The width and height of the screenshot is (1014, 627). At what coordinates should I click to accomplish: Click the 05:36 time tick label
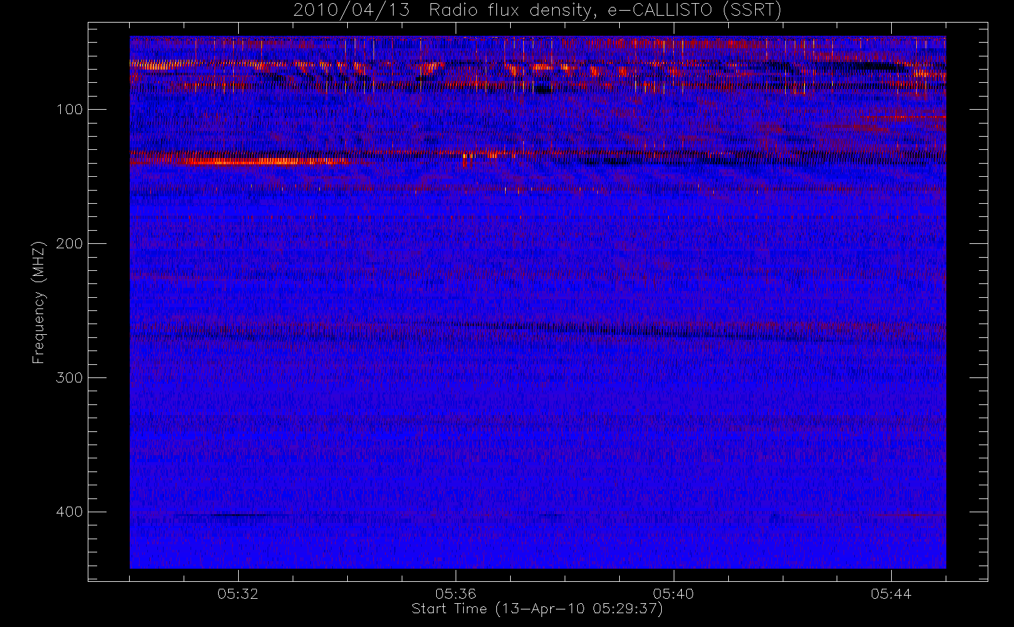(456, 594)
